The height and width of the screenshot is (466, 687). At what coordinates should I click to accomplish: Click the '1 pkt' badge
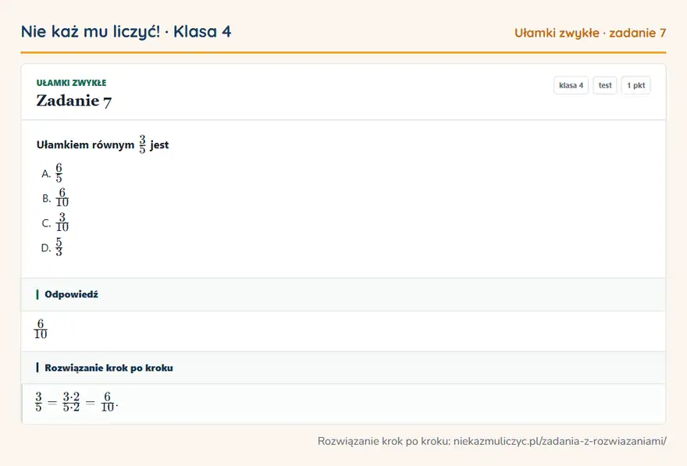(635, 85)
